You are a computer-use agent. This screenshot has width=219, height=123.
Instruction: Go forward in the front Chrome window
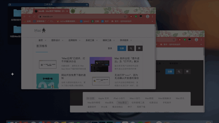click(30, 16)
